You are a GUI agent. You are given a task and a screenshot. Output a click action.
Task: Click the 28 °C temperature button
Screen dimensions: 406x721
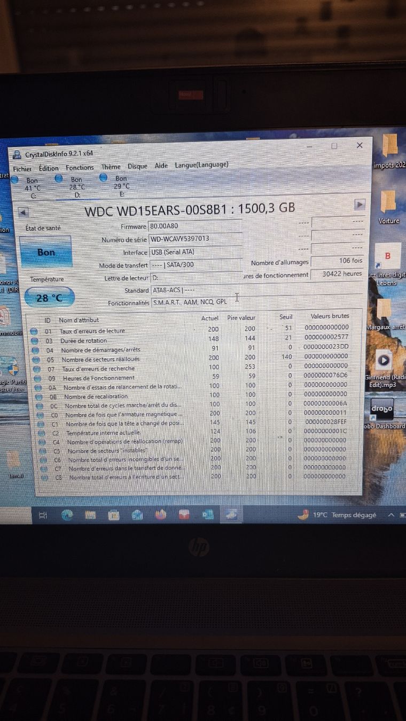point(49,297)
